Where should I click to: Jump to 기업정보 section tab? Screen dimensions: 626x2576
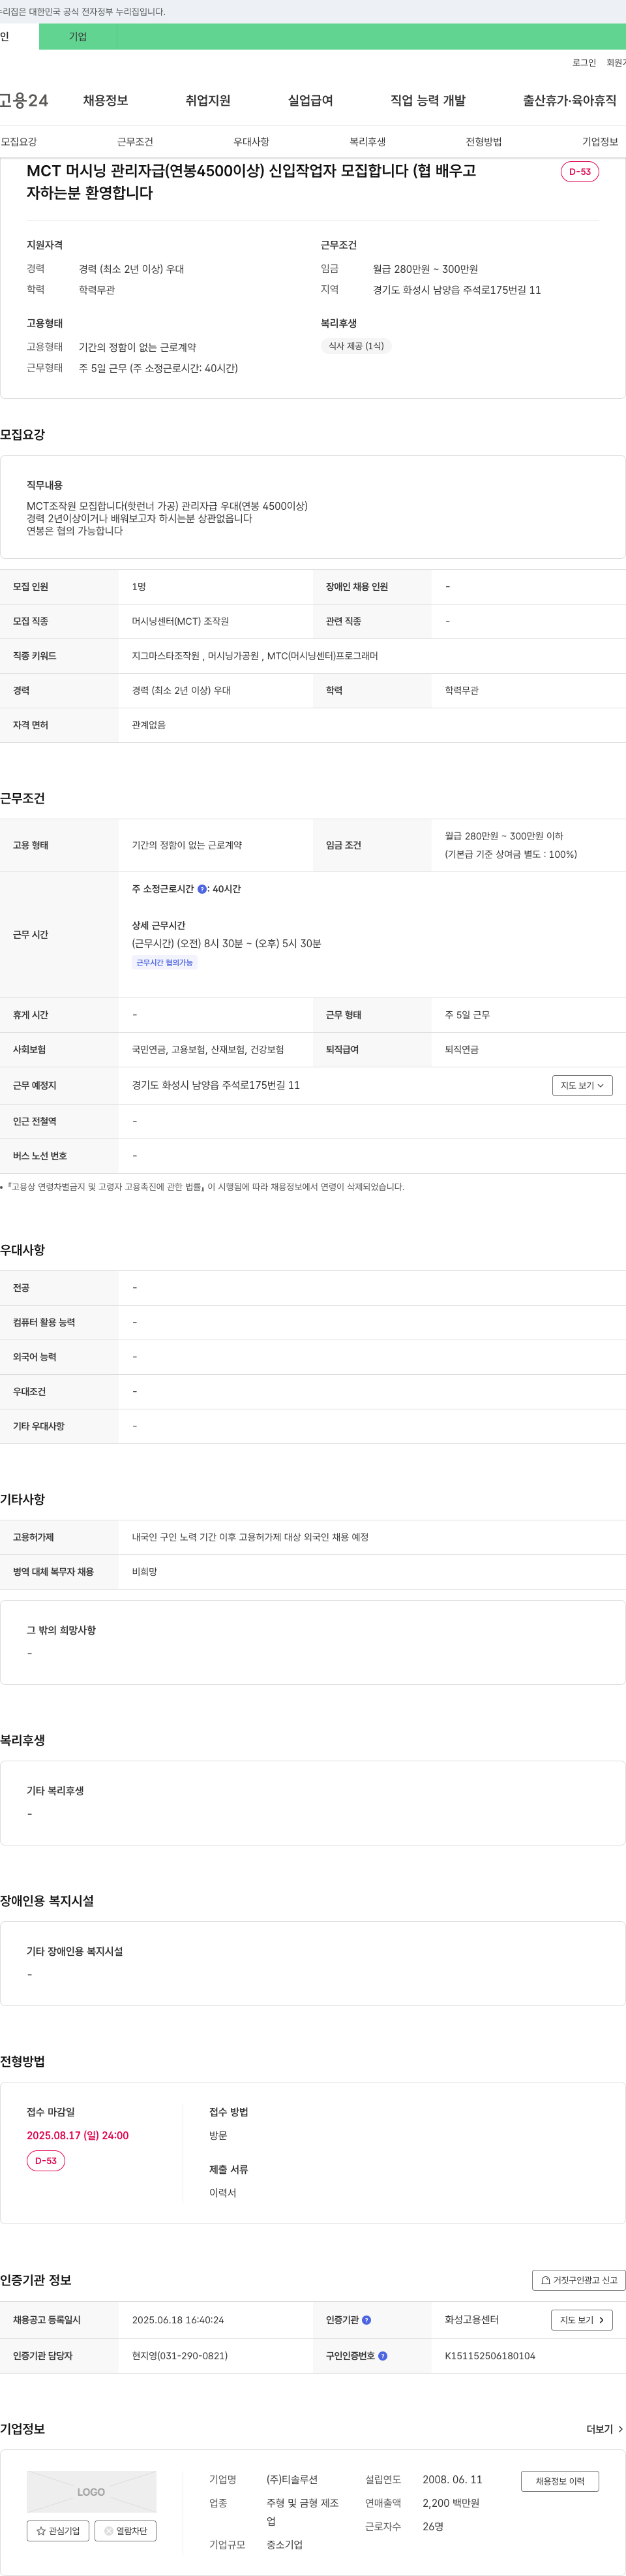click(599, 142)
